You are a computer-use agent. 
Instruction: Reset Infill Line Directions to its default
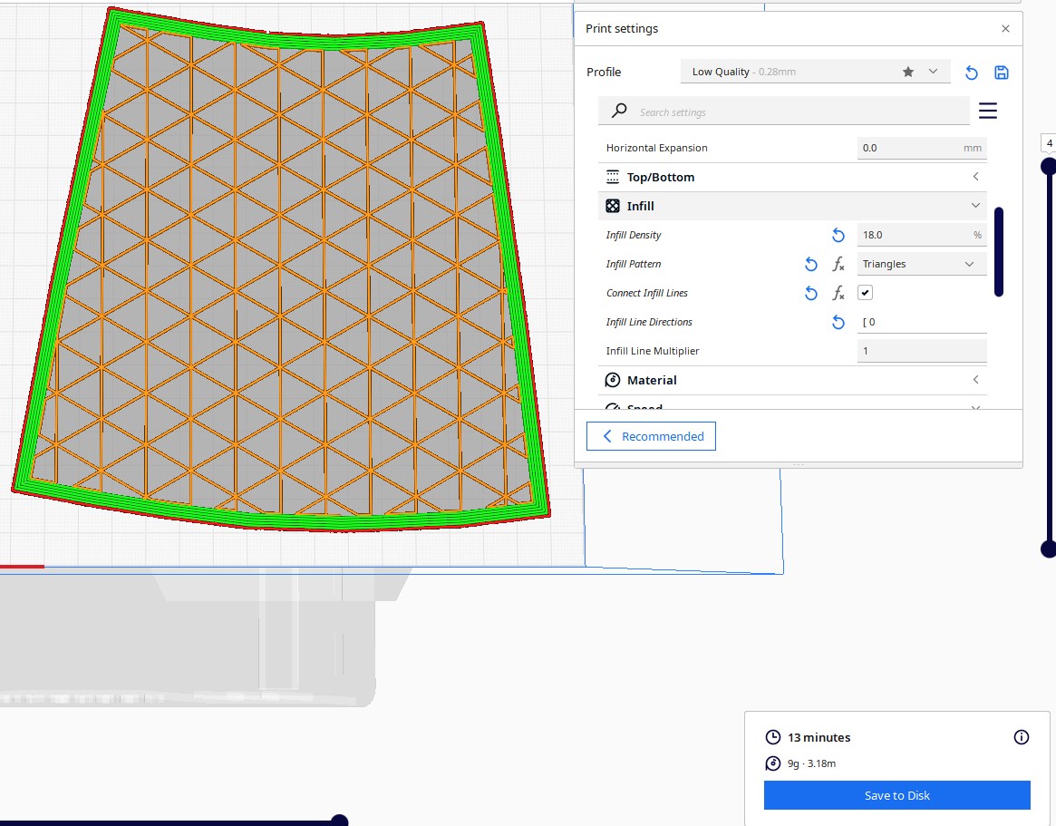tap(838, 322)
